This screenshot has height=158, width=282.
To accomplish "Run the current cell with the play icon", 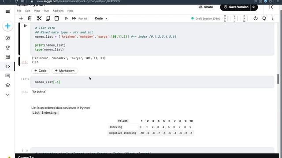I will [x=66, y=18].
